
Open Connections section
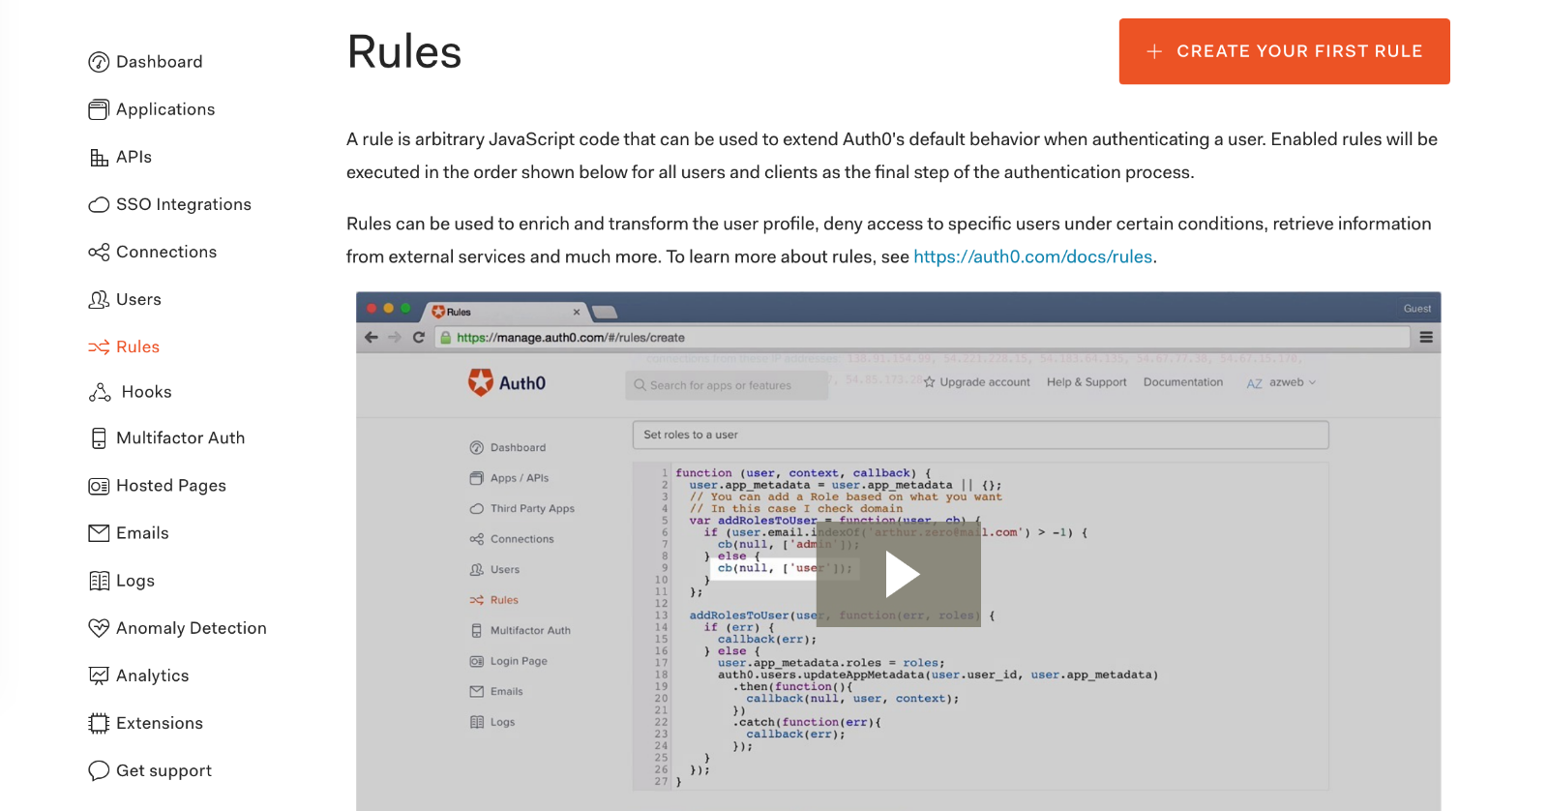(x=153, y=252)
